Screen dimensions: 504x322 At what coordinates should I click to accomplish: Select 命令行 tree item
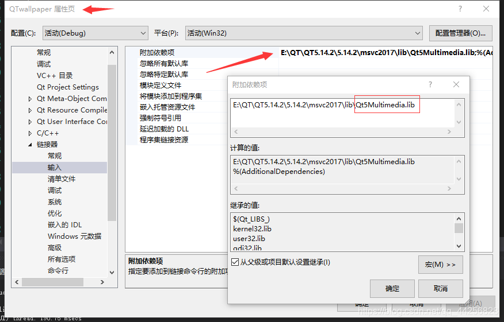(58, 271)
